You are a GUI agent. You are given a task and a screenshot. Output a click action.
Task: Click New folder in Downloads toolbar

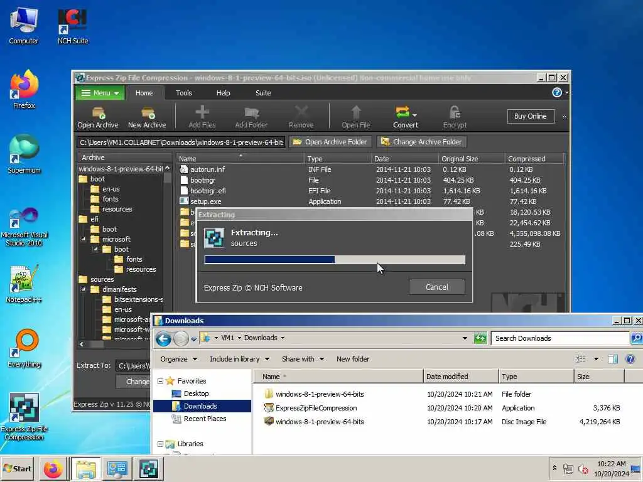click(x=353, y=359)
